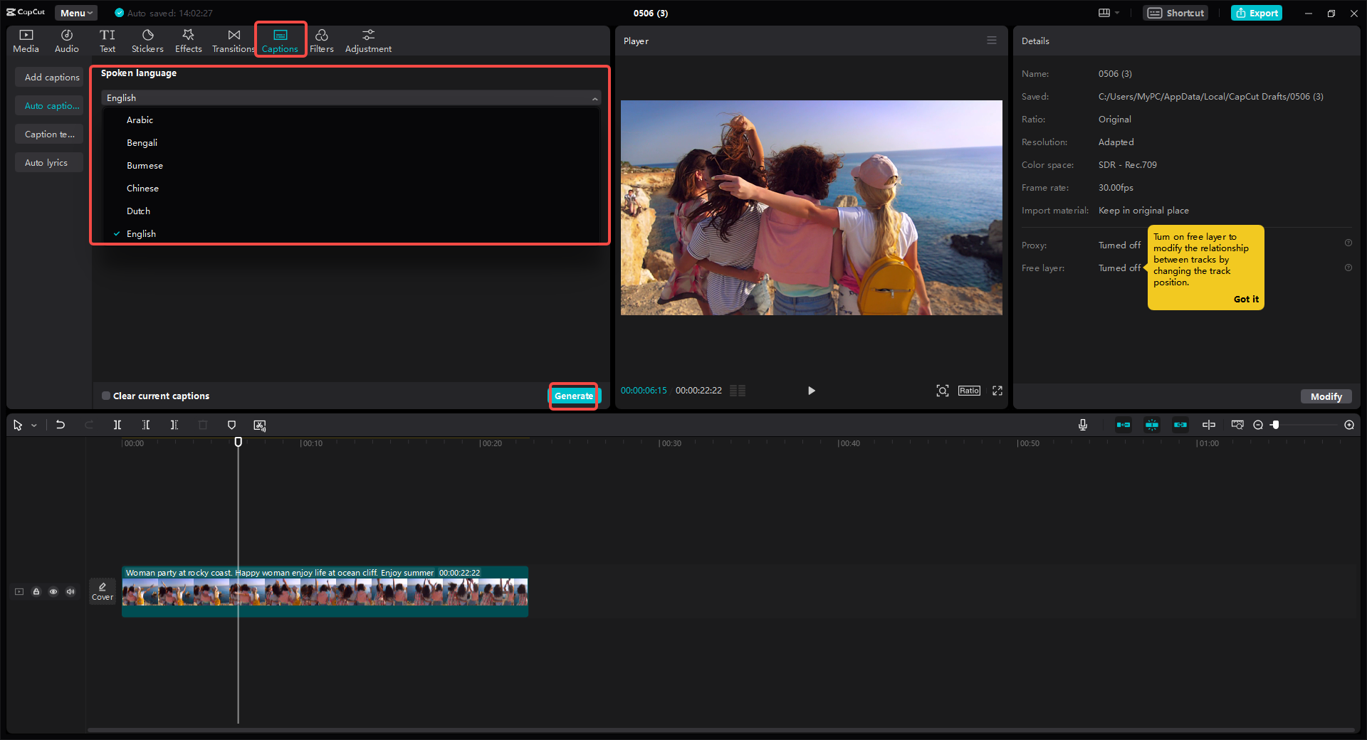The image size is (1367, 740).
Task: Select the split clip tool in timeline
Action: point(117,425)
